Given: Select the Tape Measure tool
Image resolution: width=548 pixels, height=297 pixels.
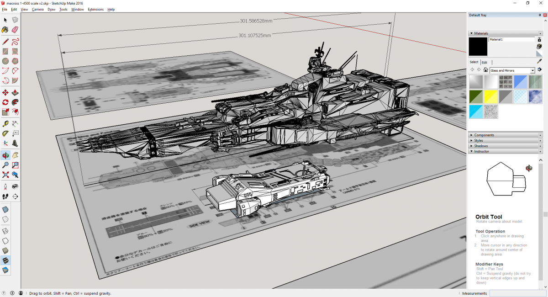Looking at the screenshot, I should click(5, 124).
